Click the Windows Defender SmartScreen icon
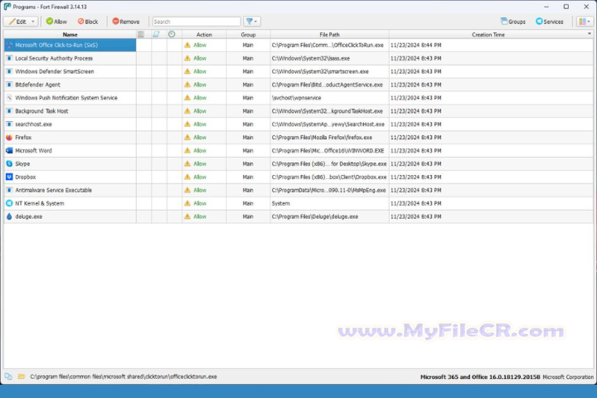 pos(9,71)
